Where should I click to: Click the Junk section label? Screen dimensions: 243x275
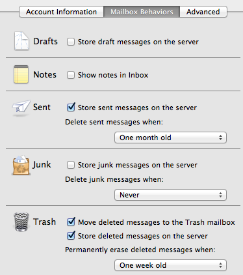coord(42,165)
